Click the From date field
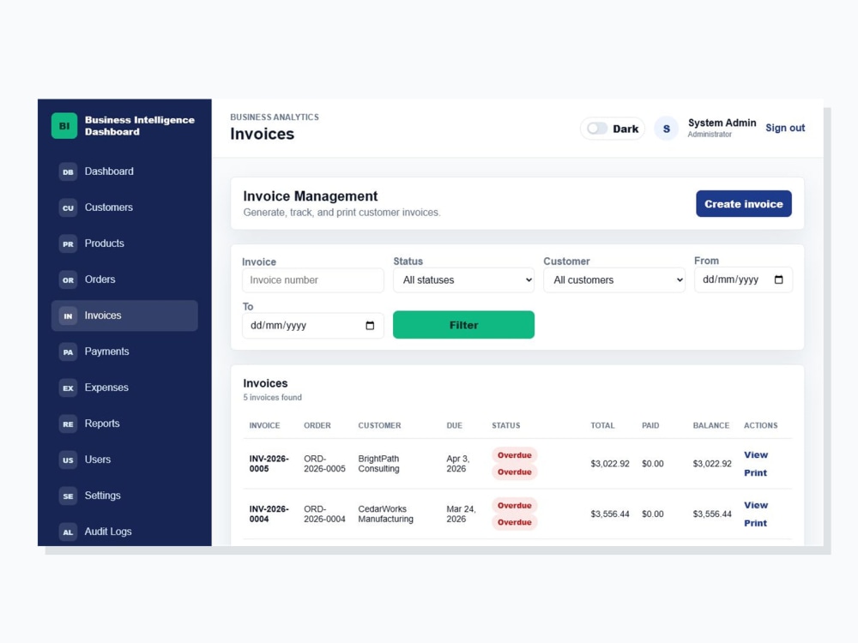 (x=743, y=279)
